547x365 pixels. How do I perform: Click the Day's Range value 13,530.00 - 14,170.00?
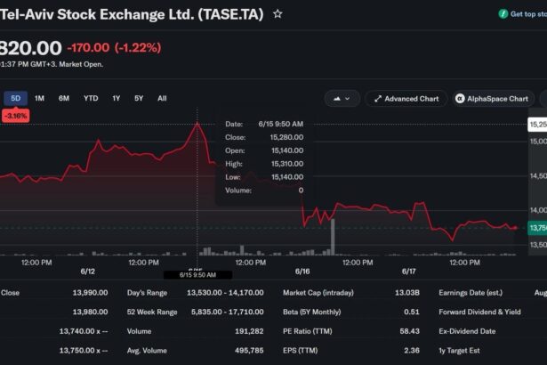[x=225, y=293]
